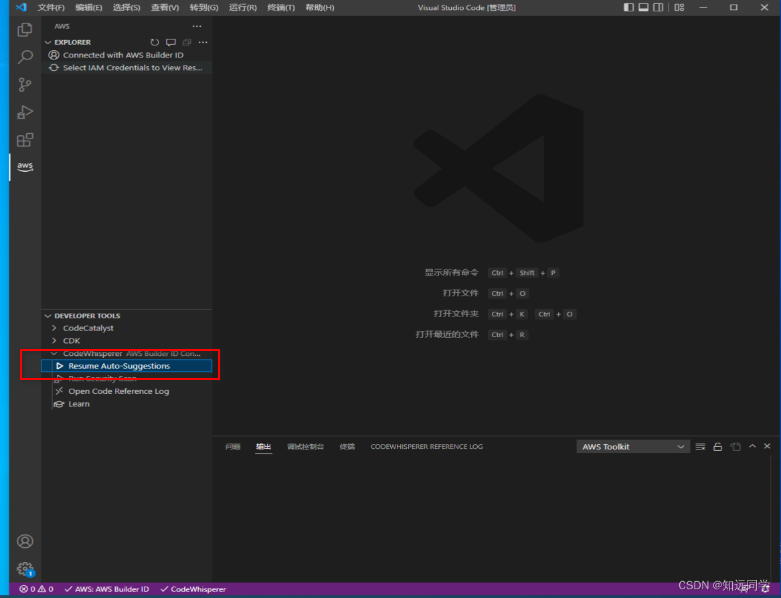Screen dimensions: 781x598
Task: Expand the CDK node
Action: pos(54,340)
